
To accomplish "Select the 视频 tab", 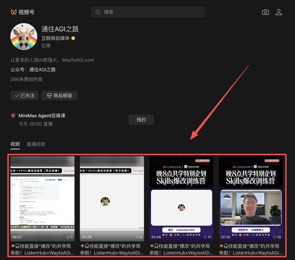I will point(15,144).
